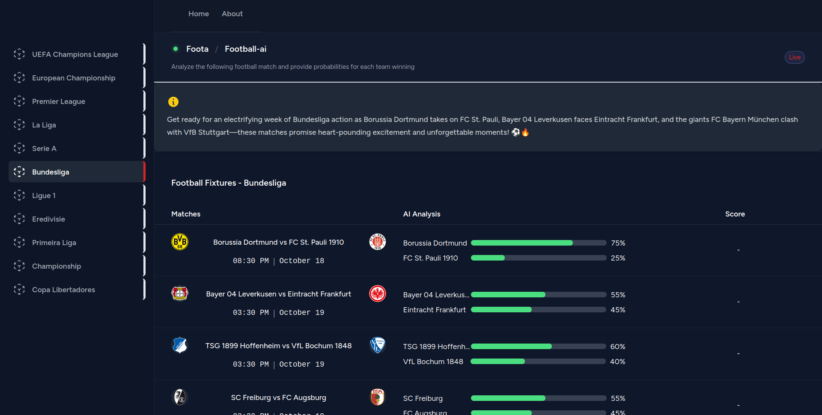Click FC St. Pauli 1910 25% probability bar
Screen dimensions: 822x415
pos(539,258)
